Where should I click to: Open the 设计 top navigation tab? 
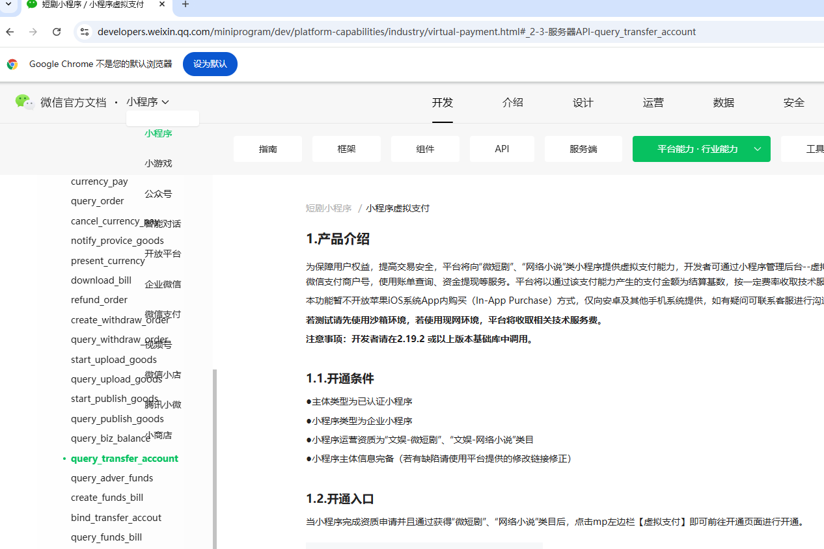583,102
